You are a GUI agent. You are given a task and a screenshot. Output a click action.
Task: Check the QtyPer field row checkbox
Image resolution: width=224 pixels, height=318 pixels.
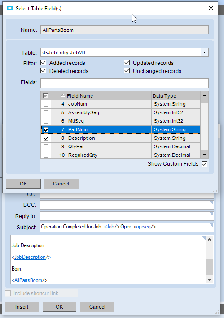pos(46,146)
